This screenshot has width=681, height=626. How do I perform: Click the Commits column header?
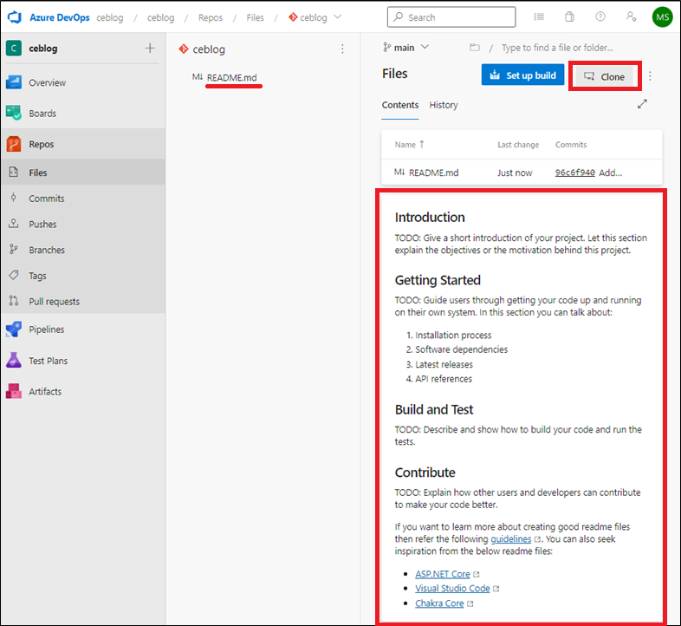point(571,145)
